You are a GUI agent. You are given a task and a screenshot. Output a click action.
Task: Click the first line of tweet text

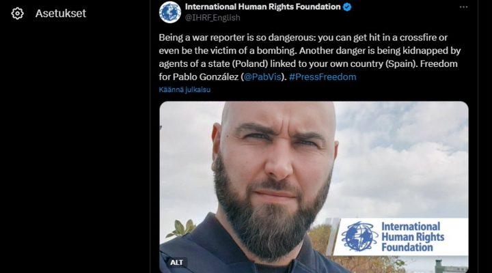(x=303, y=38)
